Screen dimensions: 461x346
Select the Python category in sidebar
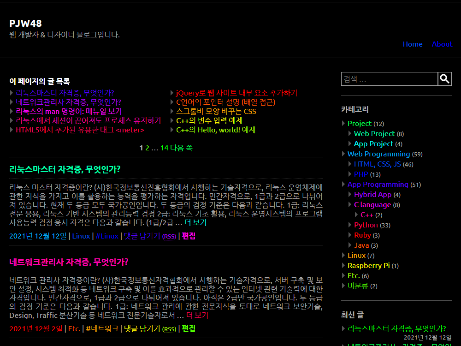tap(366, 225)
